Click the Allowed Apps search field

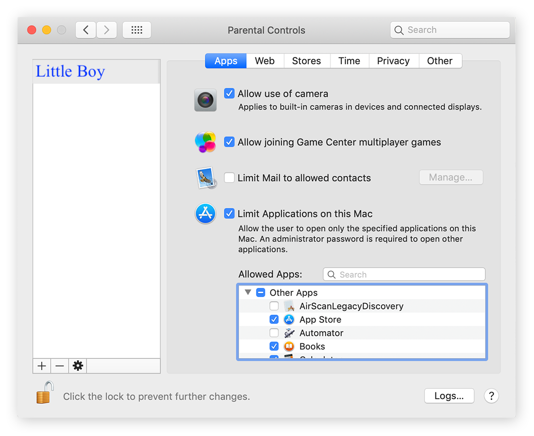coord(404,274)
